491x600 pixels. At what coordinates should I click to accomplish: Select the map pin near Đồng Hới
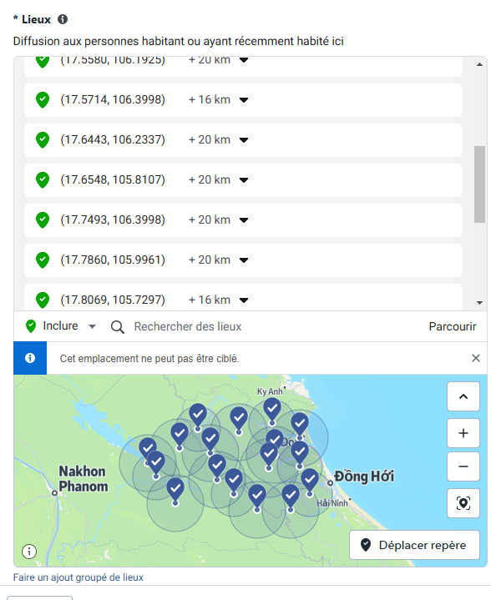(x=310, y=481)
